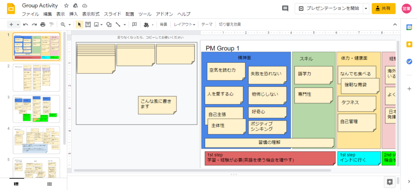Switch to filmstrip view
Screen dimensions: 417x190
click(x=16, y=184)
